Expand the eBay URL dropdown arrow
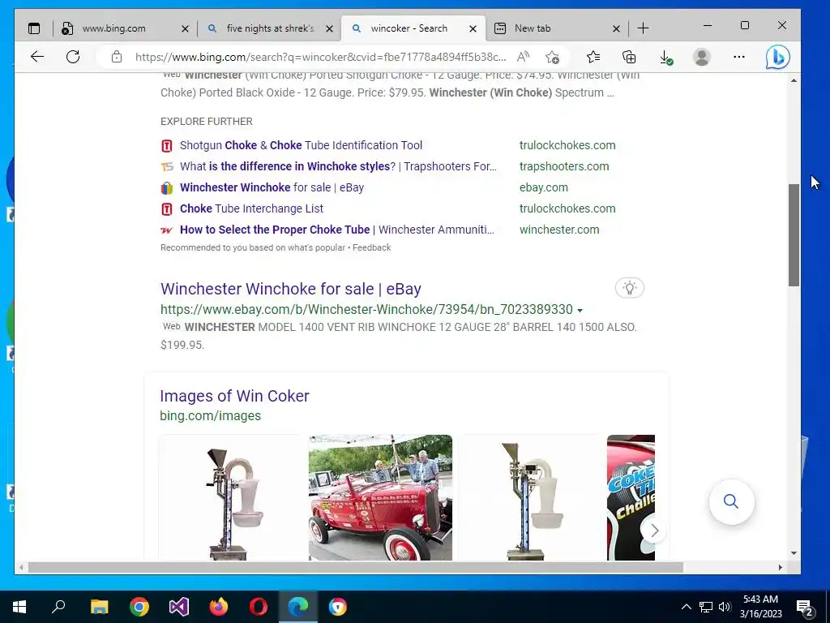The image size is (830, 623). click(580, 311)
